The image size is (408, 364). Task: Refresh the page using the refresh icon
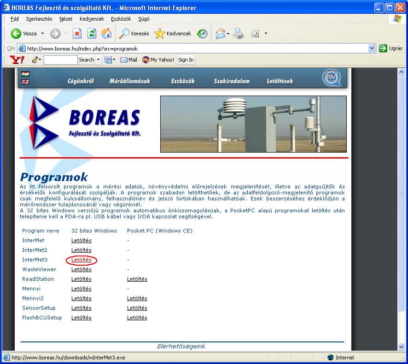(92, 34)
